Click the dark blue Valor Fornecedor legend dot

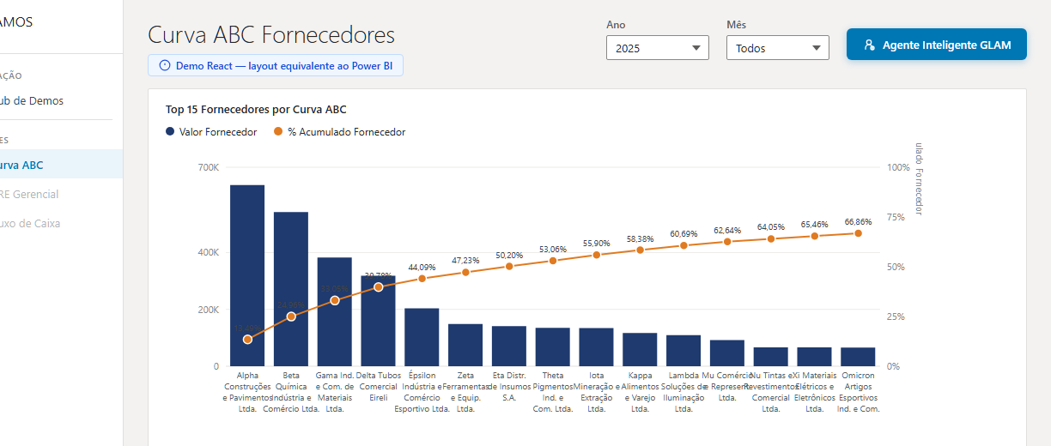(x=171, y=132)
